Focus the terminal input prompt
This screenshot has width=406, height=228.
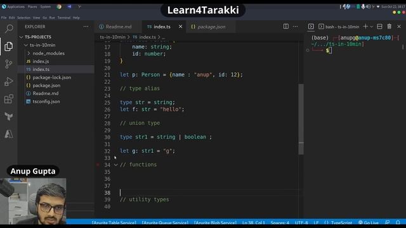[331, 51]
